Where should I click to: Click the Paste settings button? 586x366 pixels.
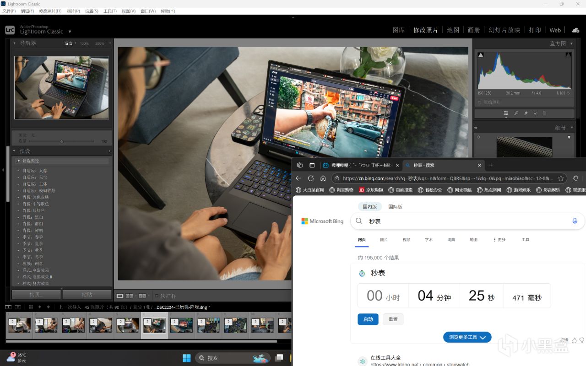click(x=87, y=295)
